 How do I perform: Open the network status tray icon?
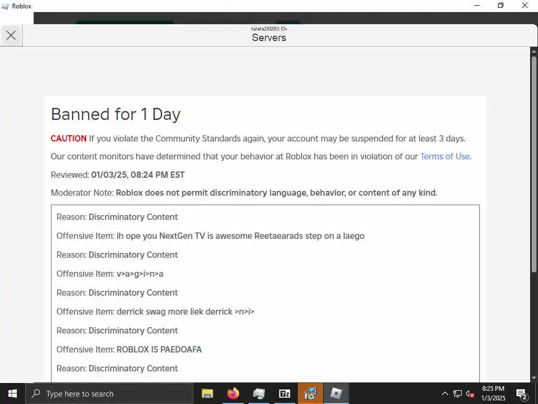coord(458,393)
